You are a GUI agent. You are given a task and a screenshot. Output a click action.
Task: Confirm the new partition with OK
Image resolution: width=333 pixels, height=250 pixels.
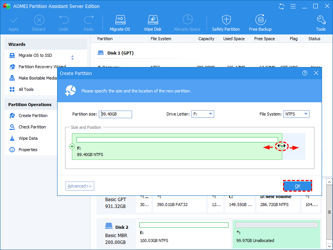[x=297, y=186]
